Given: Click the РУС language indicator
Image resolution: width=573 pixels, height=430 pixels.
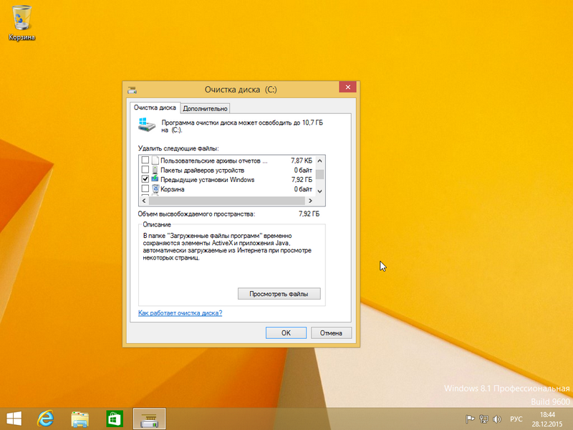Looking at the screenshot, I should (x=516, y=419).
